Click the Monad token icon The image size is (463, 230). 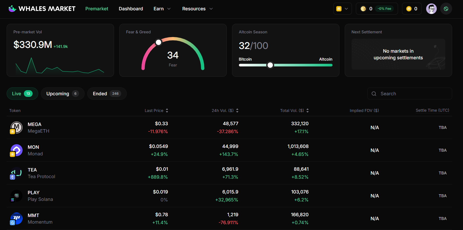point(16,150)
